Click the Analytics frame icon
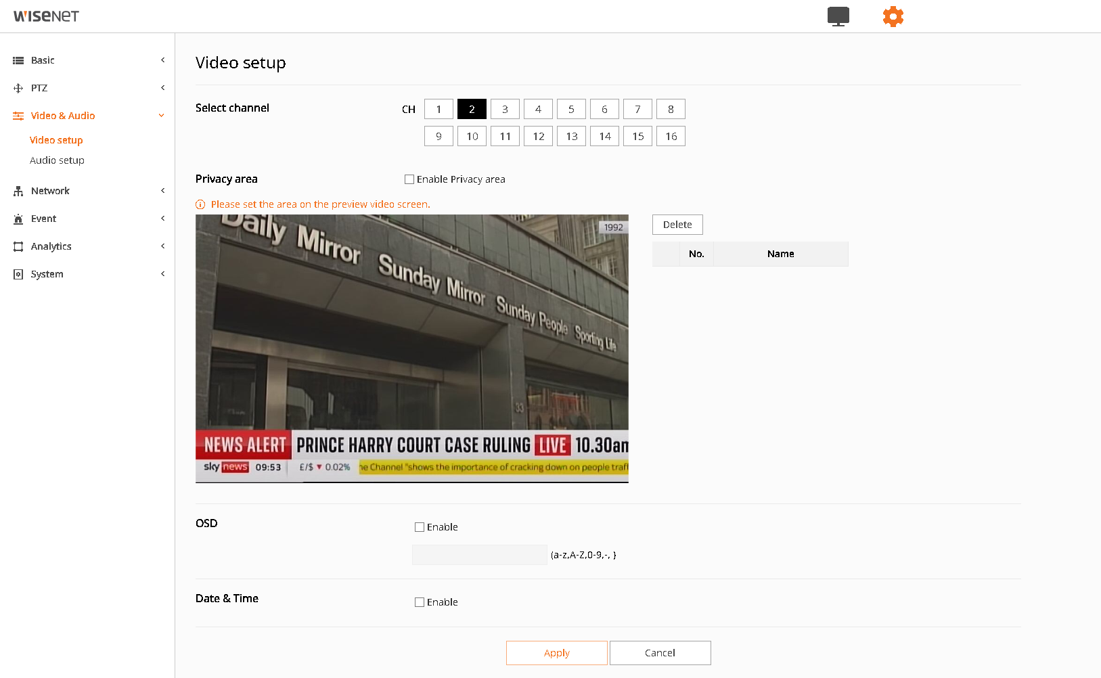1101x678 pixels. (x=18, y=246)
